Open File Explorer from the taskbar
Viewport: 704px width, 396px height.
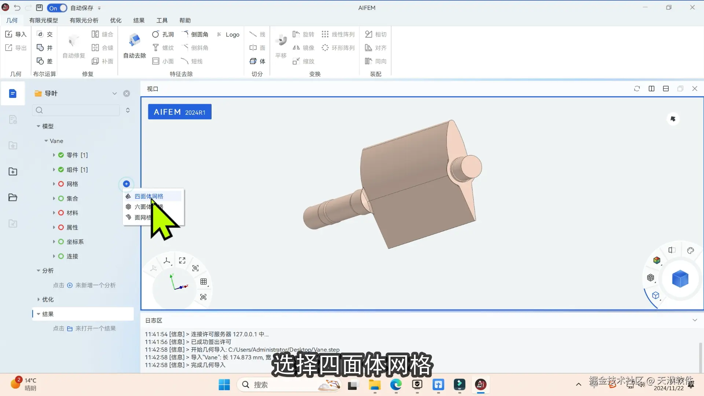pyautogui.click(x=374, y=385)
